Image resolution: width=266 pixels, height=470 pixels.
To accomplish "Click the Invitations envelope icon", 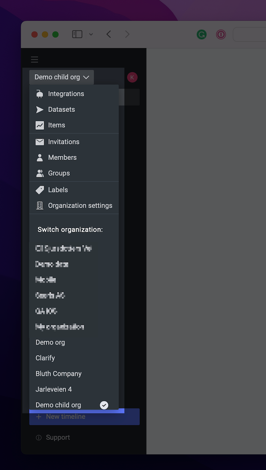I will [40, 142].
